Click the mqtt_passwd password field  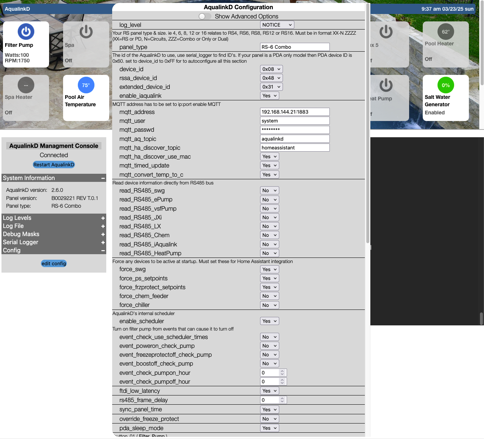[295, 129]
